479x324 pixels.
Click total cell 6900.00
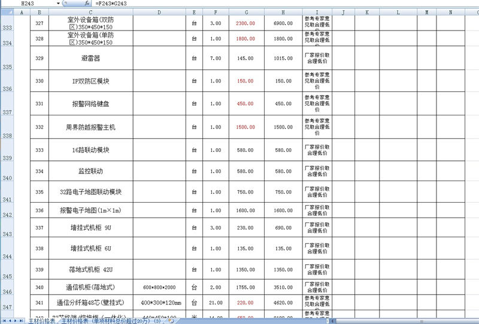[283, 23]
